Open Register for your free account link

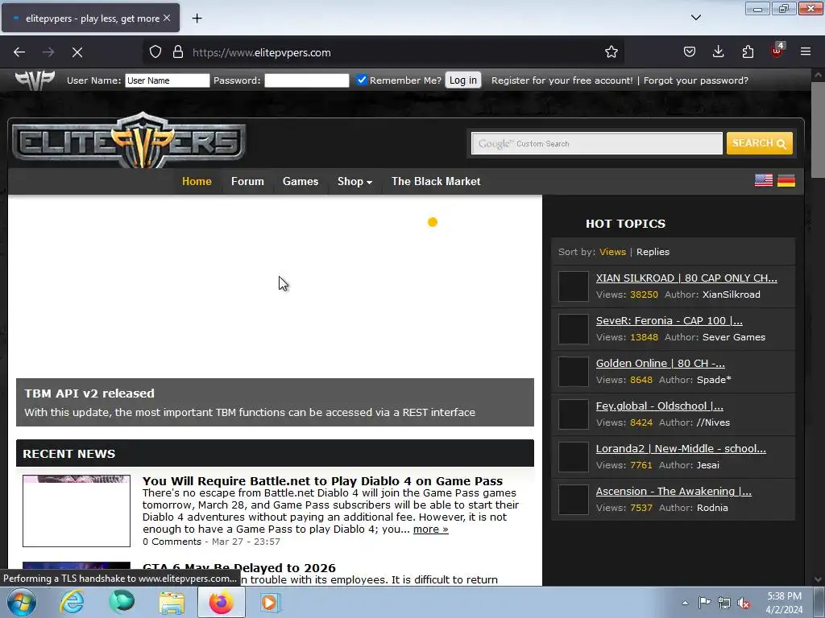pyautogui.click(x=562, y=80)
